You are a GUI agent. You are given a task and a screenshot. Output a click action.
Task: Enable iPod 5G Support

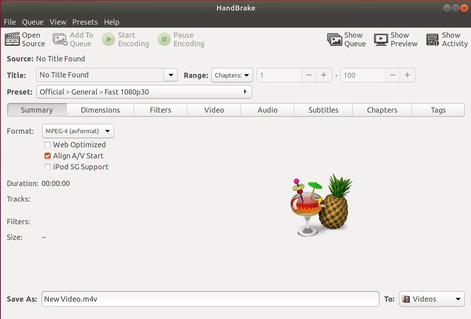point(48,167)
